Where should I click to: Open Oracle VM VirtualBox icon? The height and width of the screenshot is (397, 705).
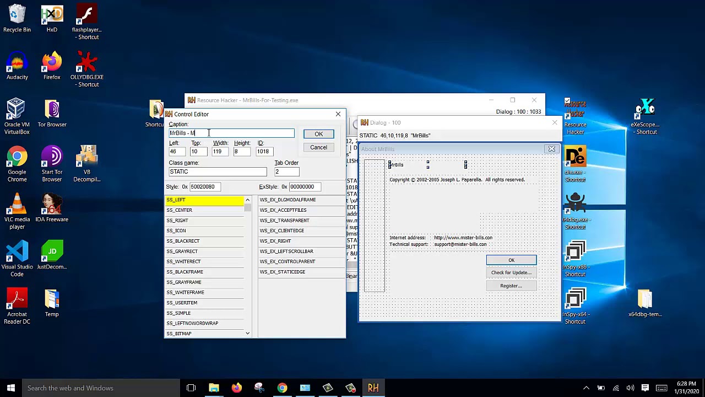click(x=17, y=117)
